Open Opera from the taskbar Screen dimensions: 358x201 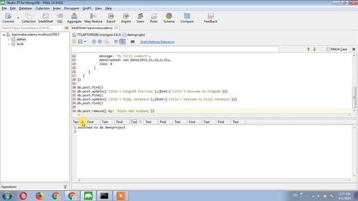coord(23,196)
